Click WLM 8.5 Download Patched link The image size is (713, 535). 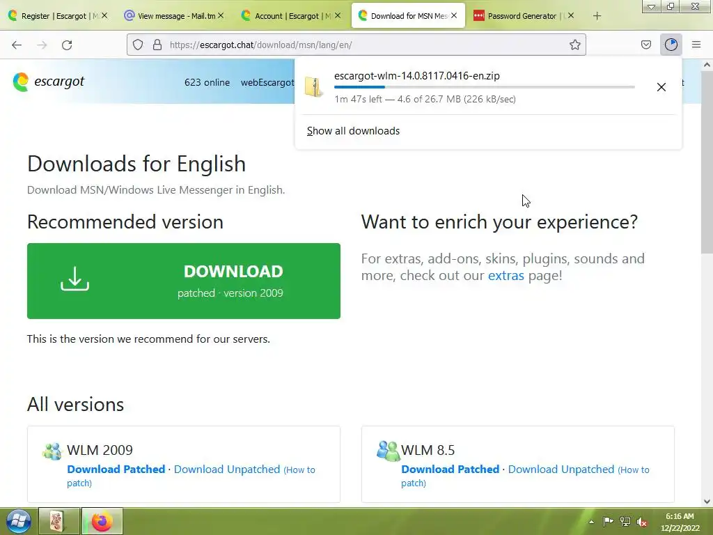450,469
